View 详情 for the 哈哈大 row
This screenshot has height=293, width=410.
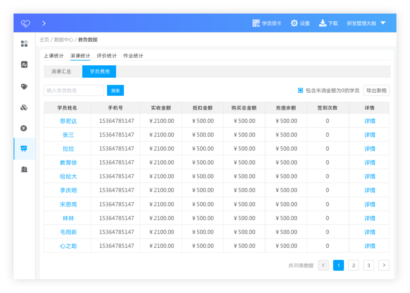coord(370,176)
